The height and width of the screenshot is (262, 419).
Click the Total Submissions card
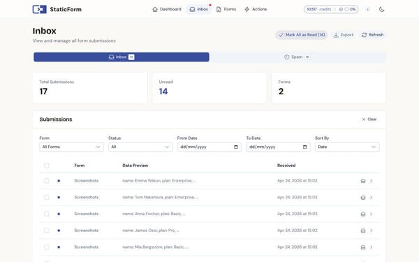pyautogui.click(x=90, y=88)
